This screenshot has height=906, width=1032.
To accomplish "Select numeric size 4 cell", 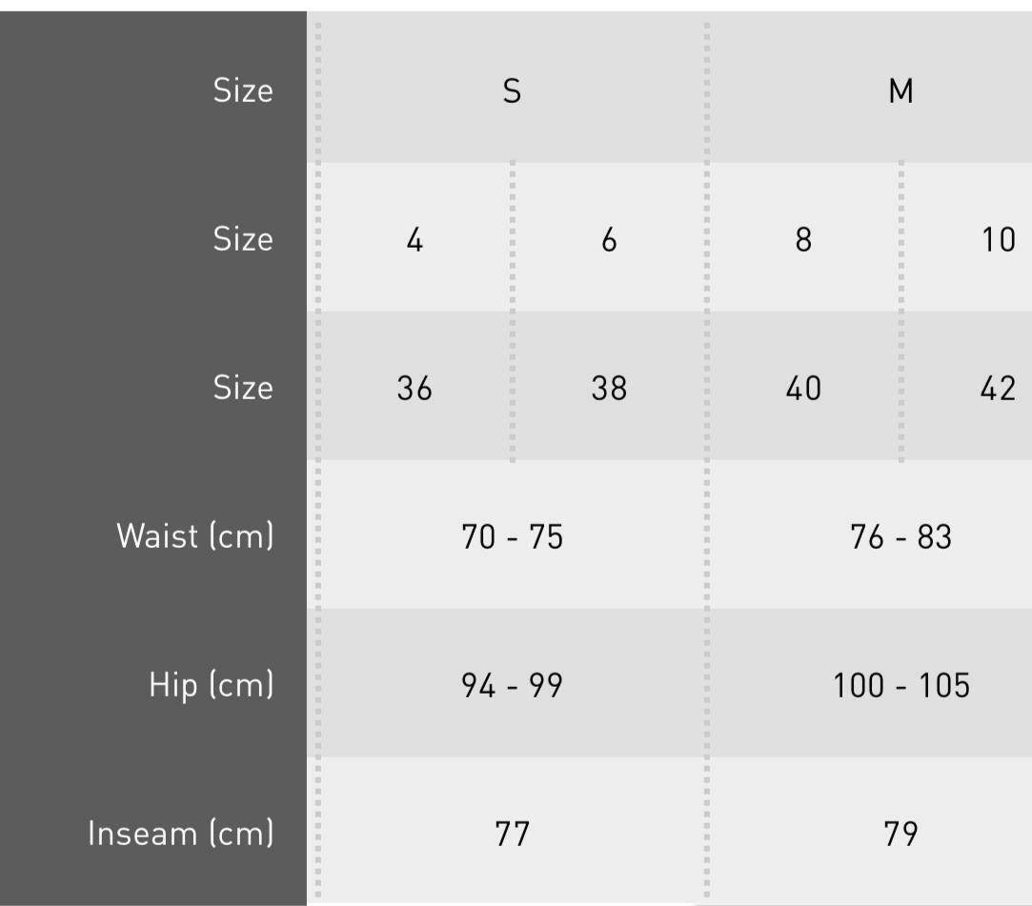I will pyautogui.click(x=415, y=240).
